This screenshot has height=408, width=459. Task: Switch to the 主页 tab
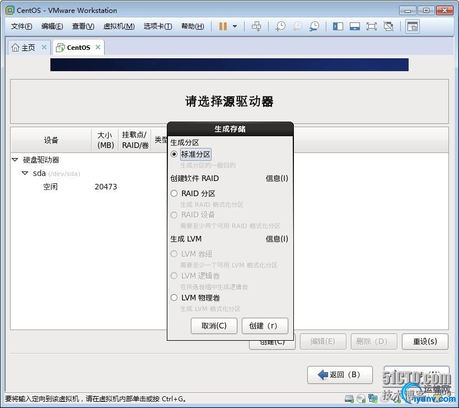tap(29, 47)
